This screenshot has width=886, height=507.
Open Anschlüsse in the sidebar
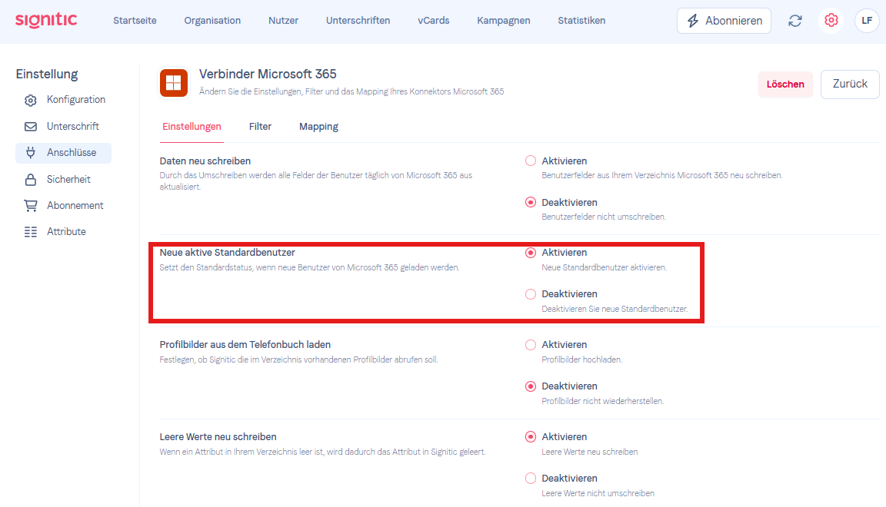click(63, 152)
